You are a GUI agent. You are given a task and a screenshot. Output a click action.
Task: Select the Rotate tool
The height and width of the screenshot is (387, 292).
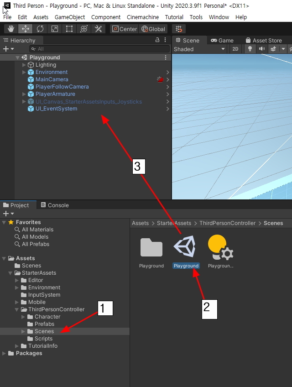tap(40, 29)
